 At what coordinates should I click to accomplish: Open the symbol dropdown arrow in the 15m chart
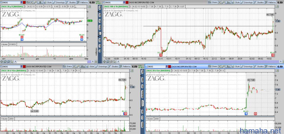[21, 67]
